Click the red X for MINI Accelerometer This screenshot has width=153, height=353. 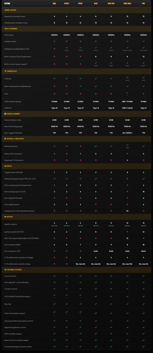click(54, 41)
